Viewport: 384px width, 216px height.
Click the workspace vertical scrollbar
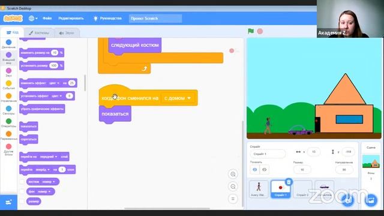coord(242,164)
